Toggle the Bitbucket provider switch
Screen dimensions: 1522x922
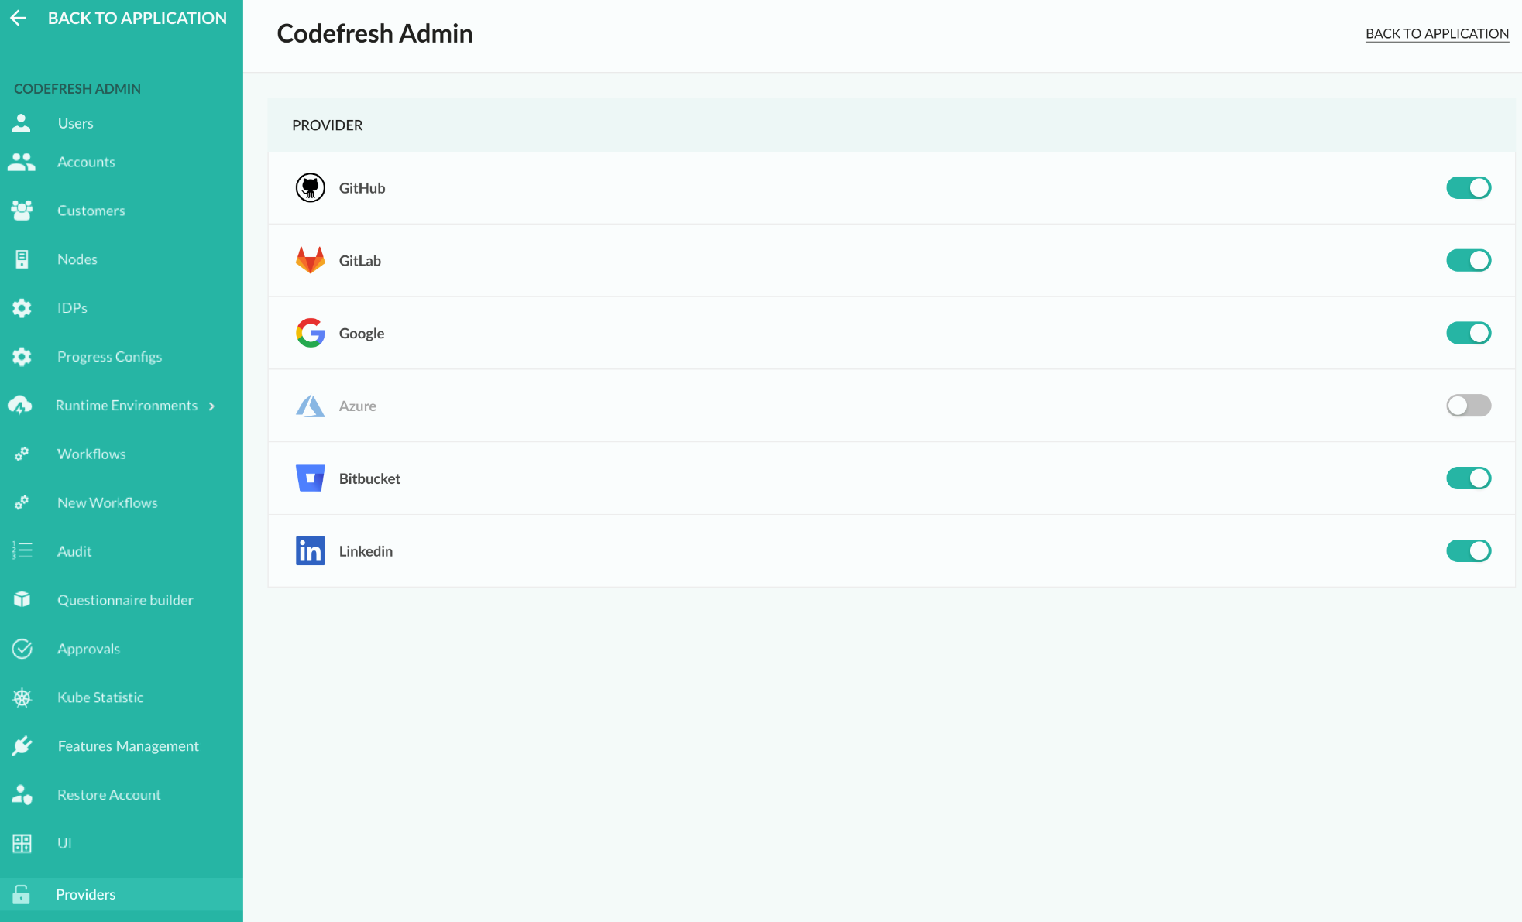pos(1468,478)
